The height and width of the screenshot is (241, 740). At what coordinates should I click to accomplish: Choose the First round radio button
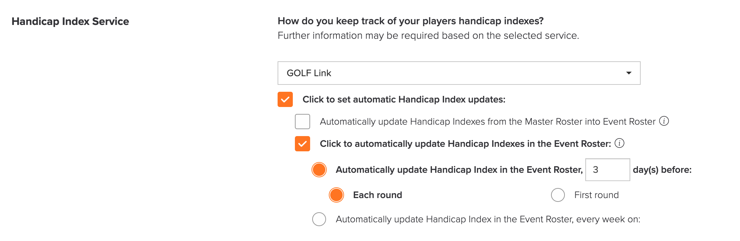click(x=558, y=195)
